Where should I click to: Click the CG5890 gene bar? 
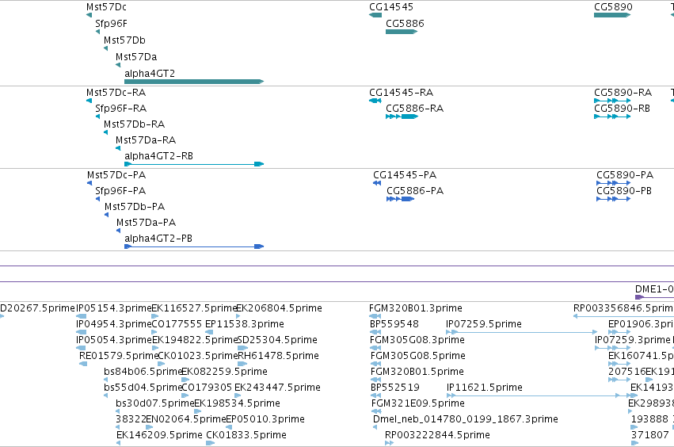[612, 16]
